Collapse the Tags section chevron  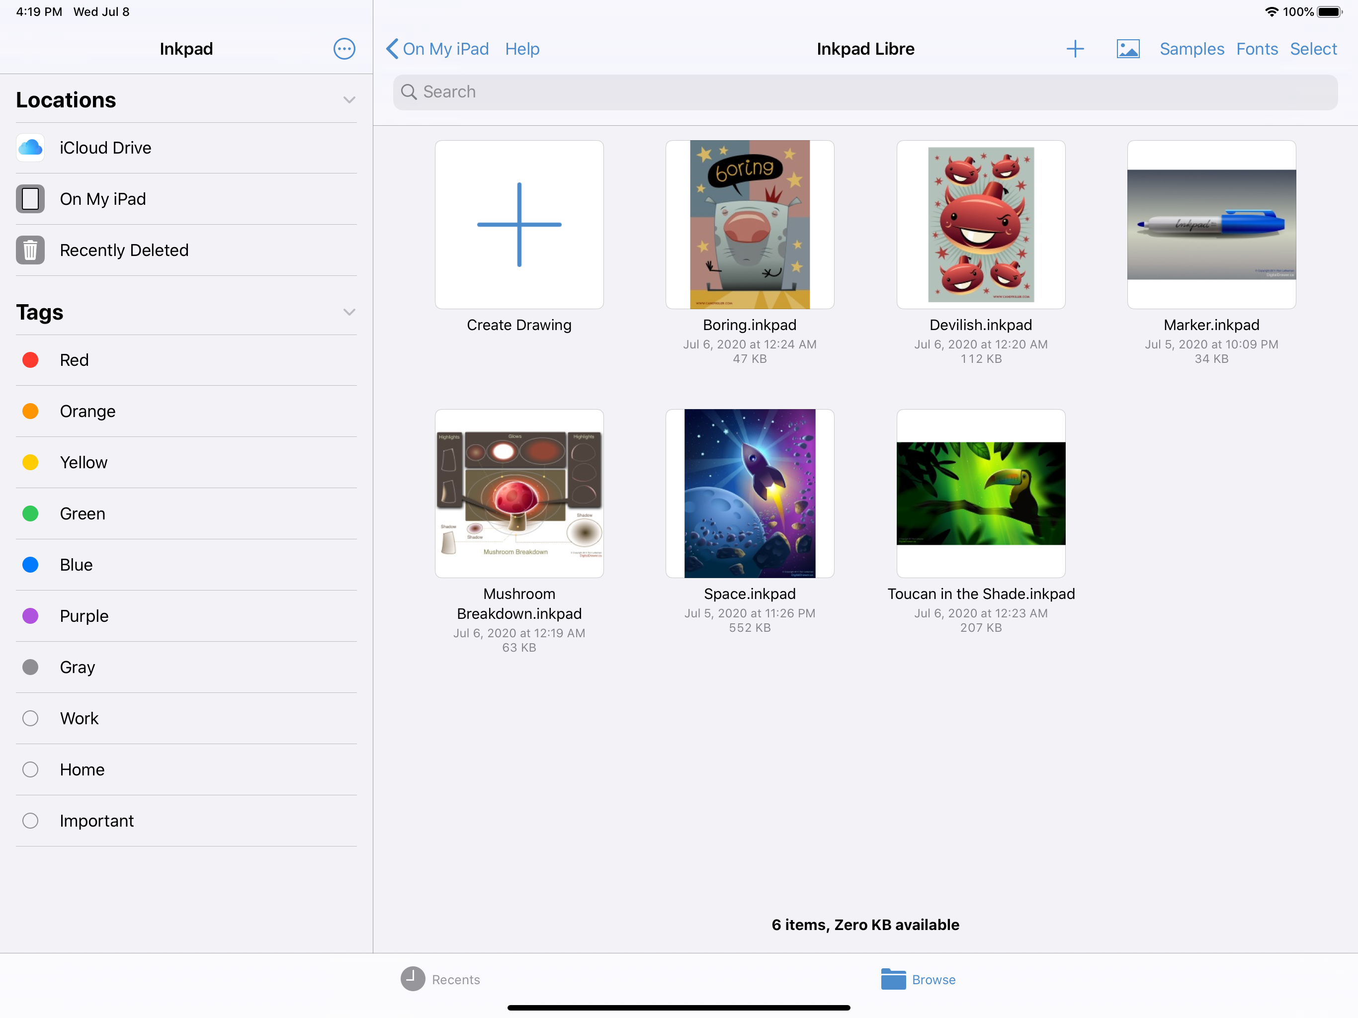pos(349,313)
